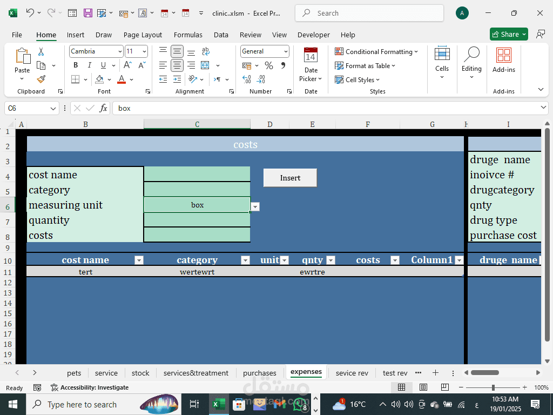Switch to Page Layout view in status bar
Image resolution: width=553 pixels, height=415 pixels.
point(423,387)
